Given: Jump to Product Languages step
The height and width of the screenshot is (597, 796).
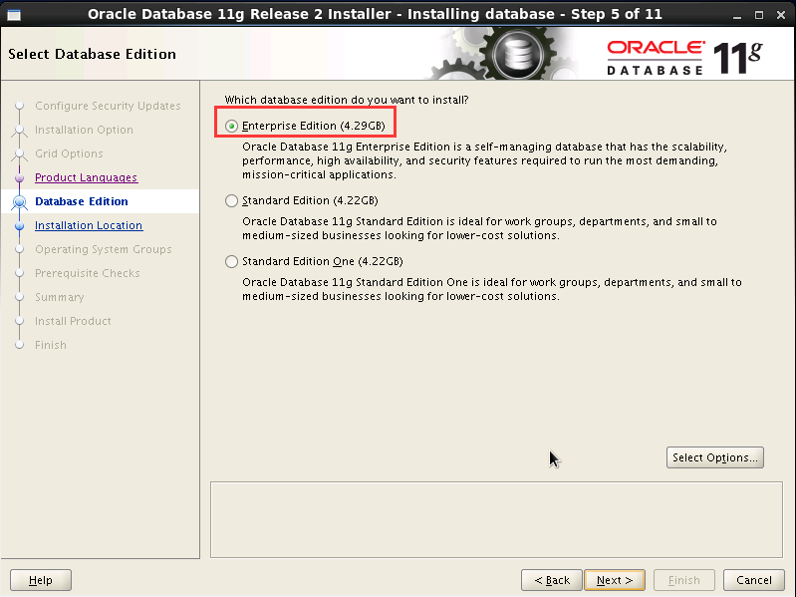Looking at the screenshot, I should pyautogui.click(x=87, y=177).
